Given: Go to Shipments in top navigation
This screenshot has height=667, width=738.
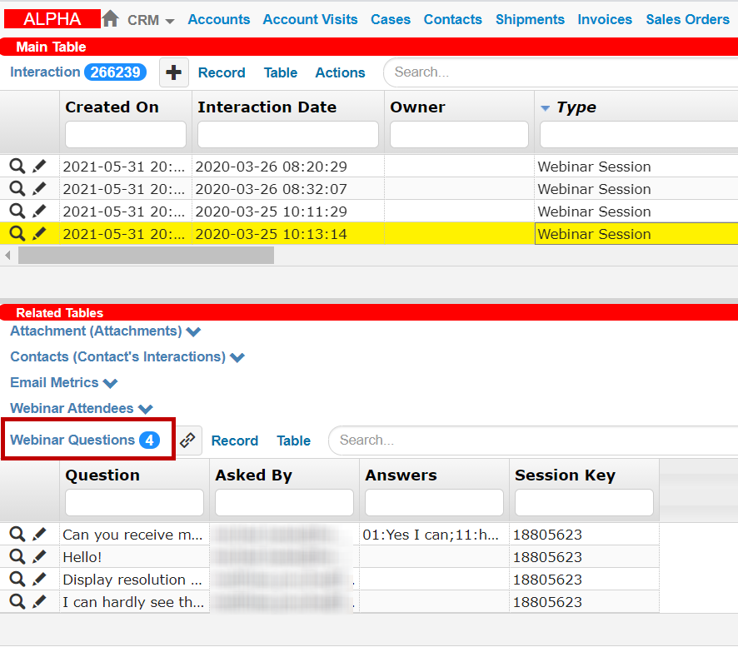Looking at the screenshot, I should click(530, 19).
